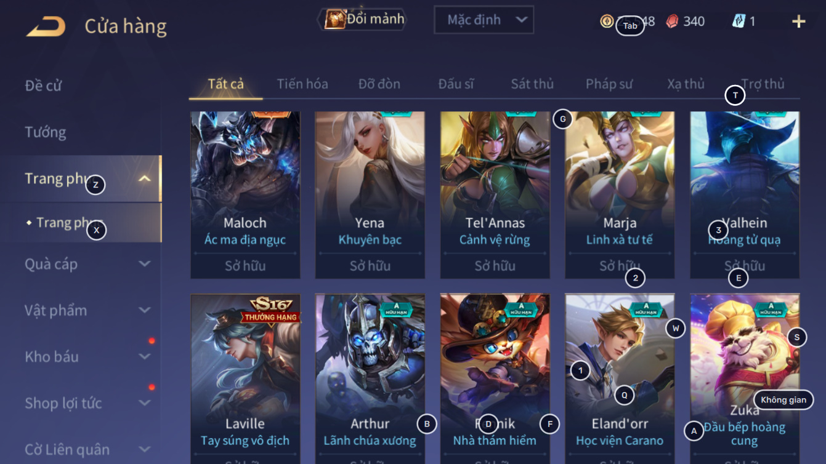The image size is (826, 464).
Task: Select the Maloch Ác ma địa ngục skin card
Action: click(x=245, y=195)
